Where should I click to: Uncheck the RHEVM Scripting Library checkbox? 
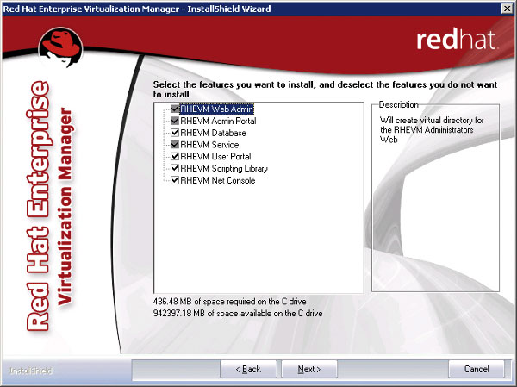pos(175,168)
